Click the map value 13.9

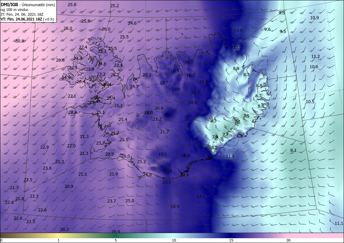[238, 31]
